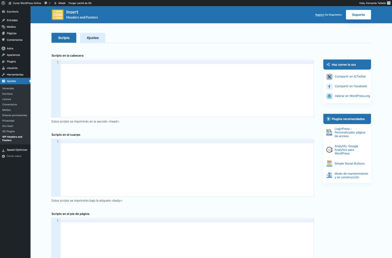The height and width of the screenshot is (258, 392).
Task: Click the WordPress.org rating icon
Action: click(x=329, y=96)
